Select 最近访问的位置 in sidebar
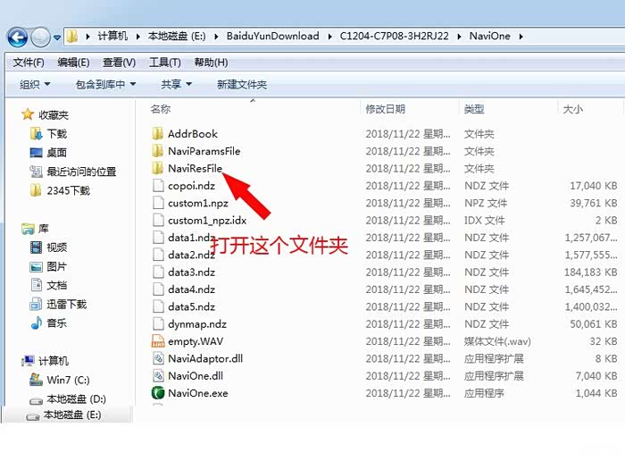This screenshot has width=625, height=461. point(81,172)
